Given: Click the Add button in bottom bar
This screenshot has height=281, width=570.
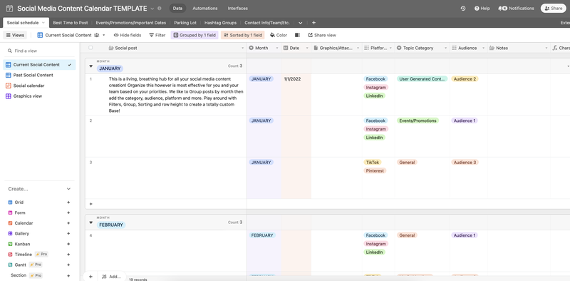Looking at the screenshot, I should point(111,277).
